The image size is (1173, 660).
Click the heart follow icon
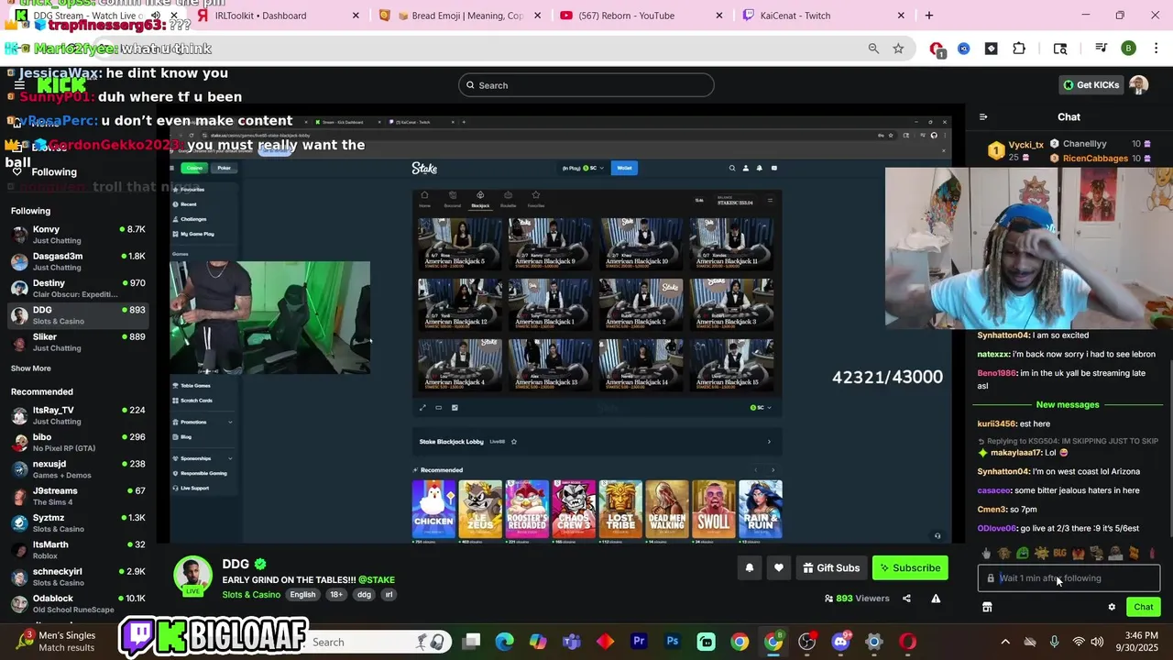click(779, 568)
